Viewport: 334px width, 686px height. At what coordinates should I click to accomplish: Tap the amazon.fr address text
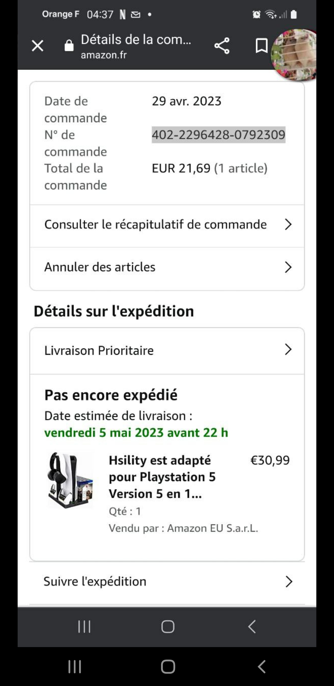(x=104, y=55)
